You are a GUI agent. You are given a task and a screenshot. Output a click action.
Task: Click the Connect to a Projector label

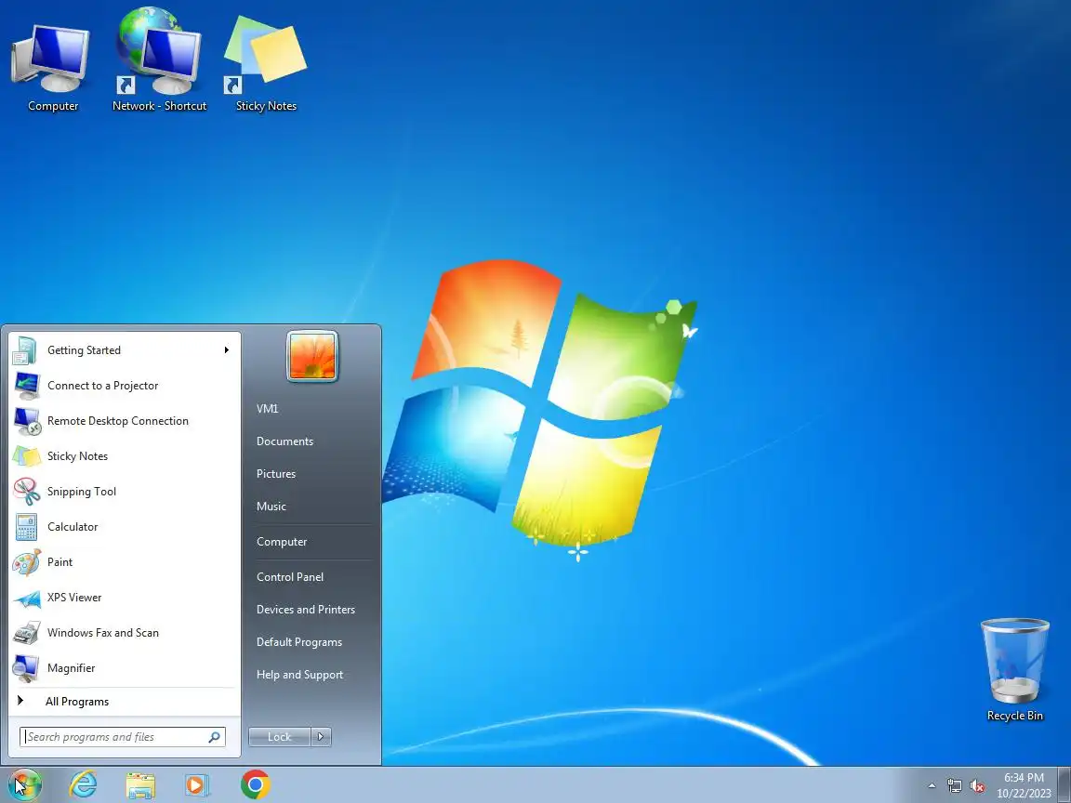tap(102, 386)
